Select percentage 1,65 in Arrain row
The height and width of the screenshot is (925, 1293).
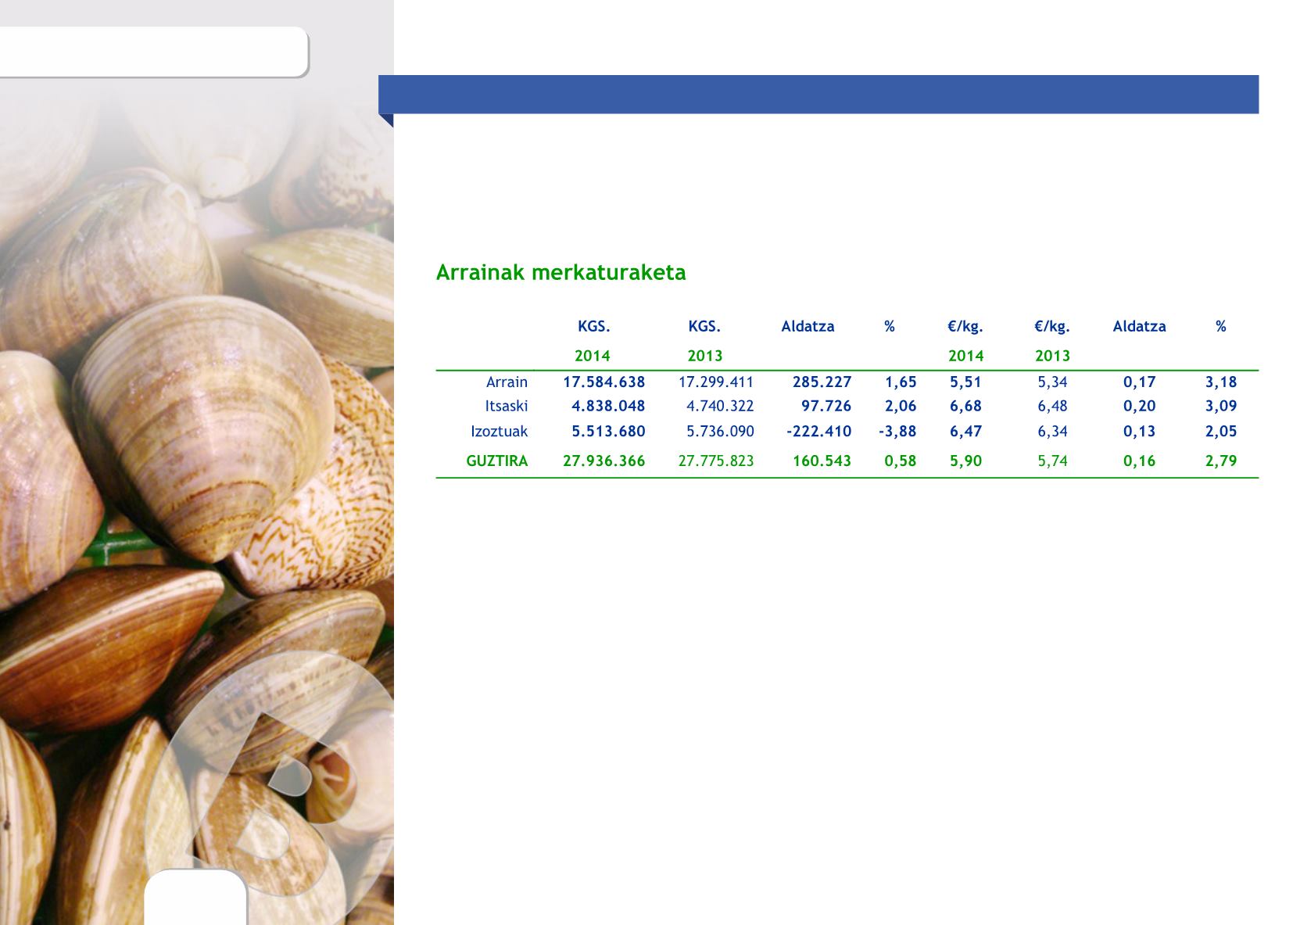(x=901, y=382)
